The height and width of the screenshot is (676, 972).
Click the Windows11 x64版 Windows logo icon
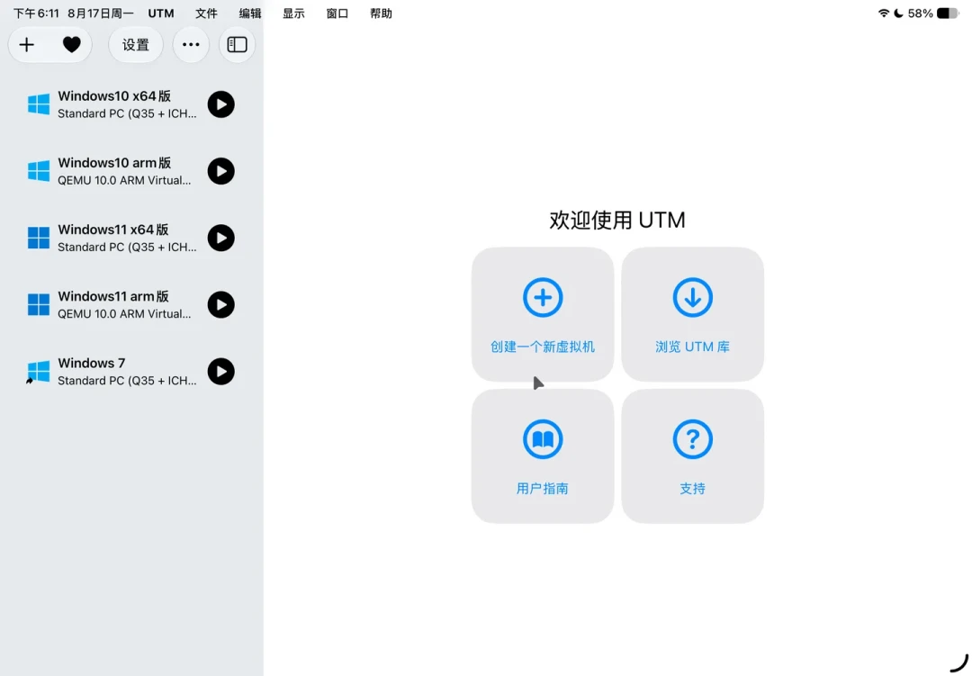click(x=39, y=239)
